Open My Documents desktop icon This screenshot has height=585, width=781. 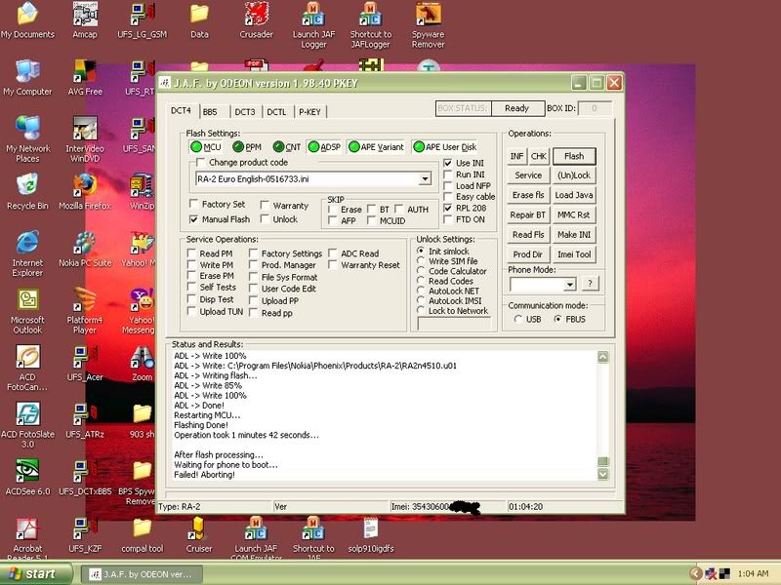coord(27,19)
